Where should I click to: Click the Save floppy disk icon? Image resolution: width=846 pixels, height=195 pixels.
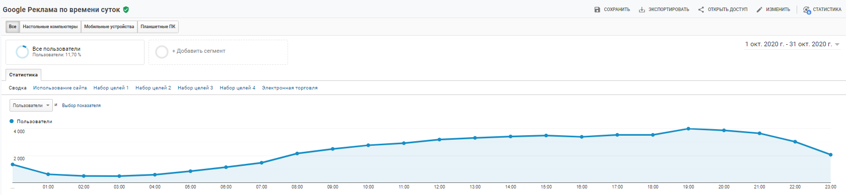pyautogui.click(x=597, y=10)
